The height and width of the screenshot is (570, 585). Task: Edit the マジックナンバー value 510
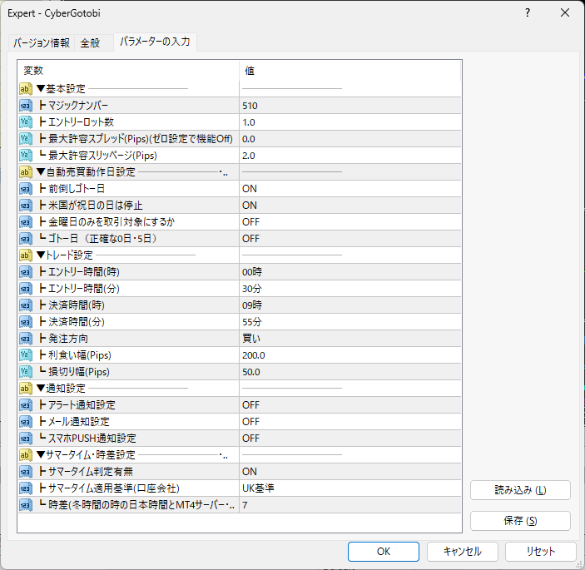click(x=350, y=106)
